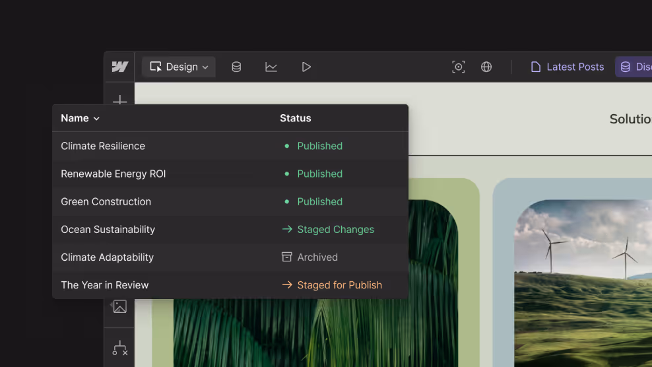Select the Green Construction item
Screen dimensions: 652x367
click(x=106, y=202)
